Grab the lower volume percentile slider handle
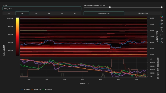166x93 pixels. pos(110,7)
